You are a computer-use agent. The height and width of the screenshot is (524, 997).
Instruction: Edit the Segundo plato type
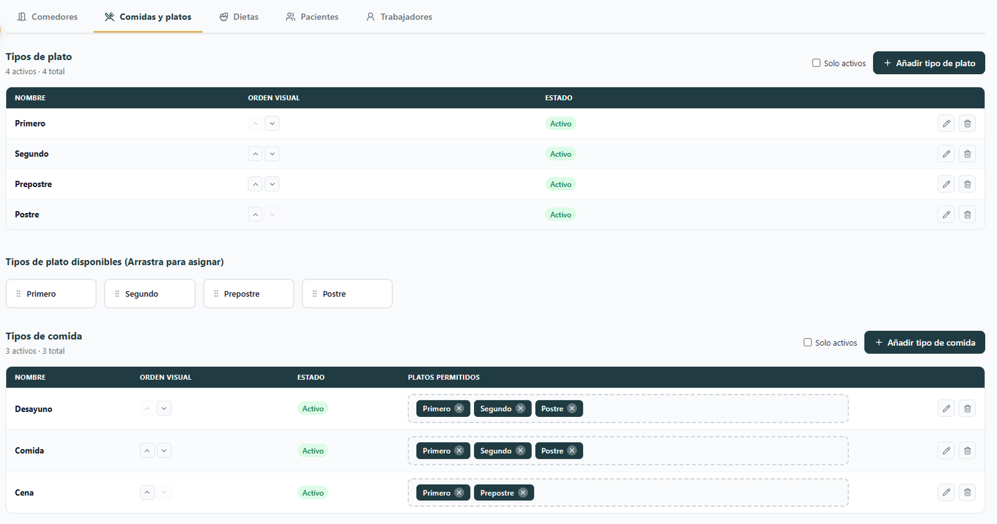coord(946,154)
